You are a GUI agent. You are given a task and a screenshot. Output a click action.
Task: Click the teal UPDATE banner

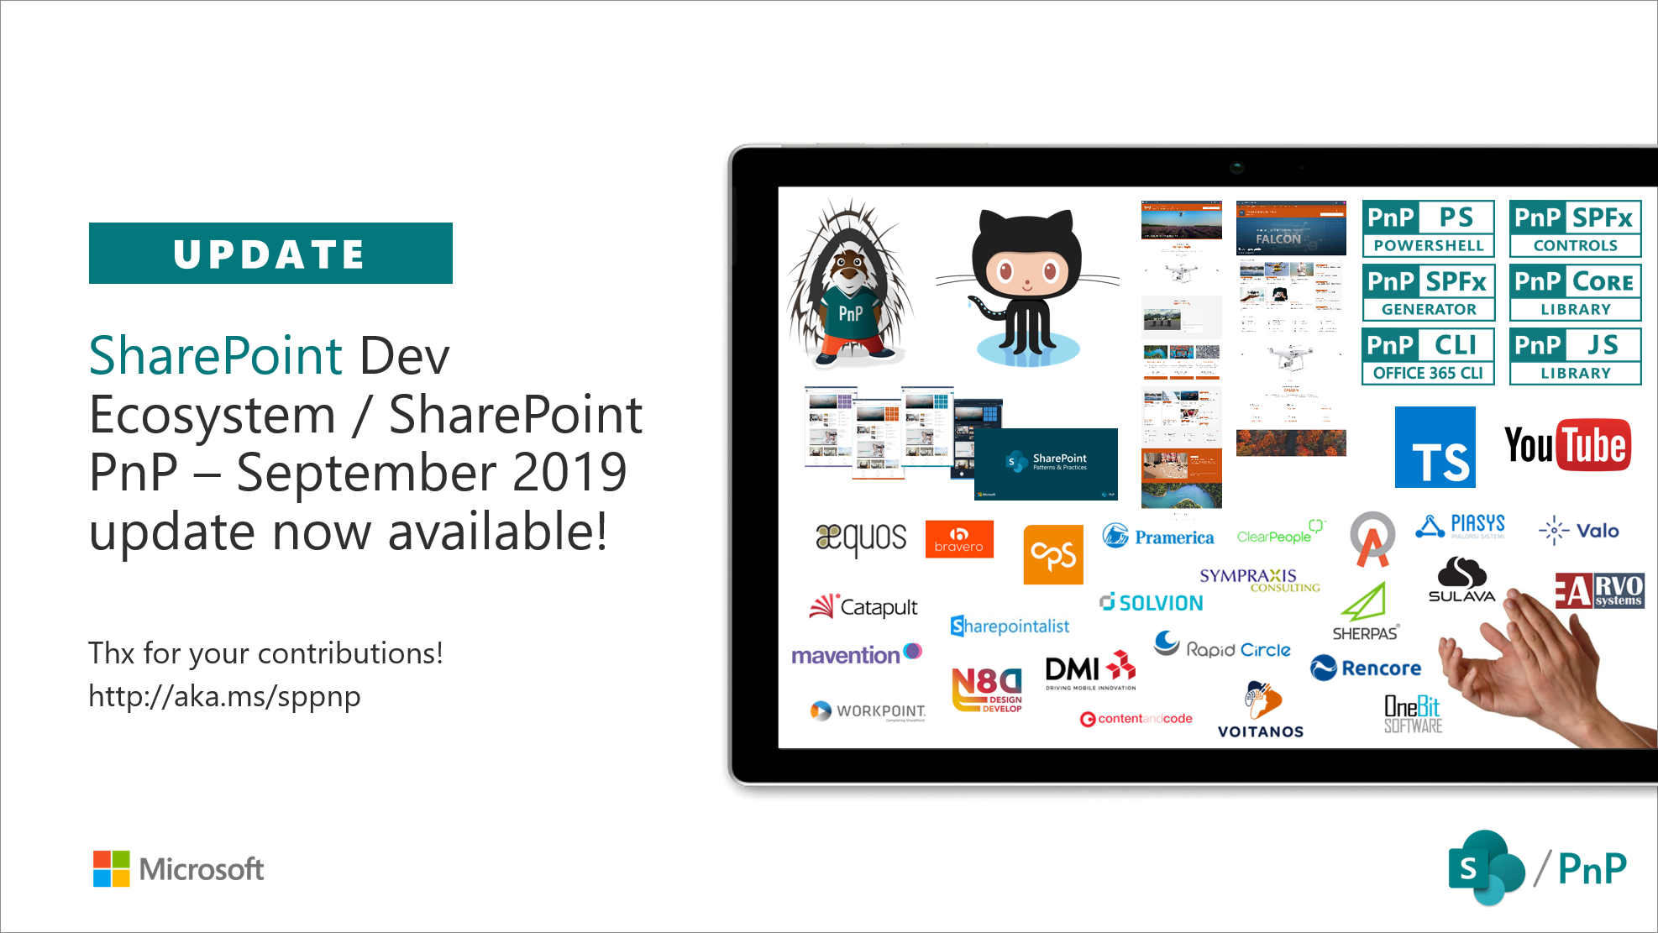click(x=270, y=253)
